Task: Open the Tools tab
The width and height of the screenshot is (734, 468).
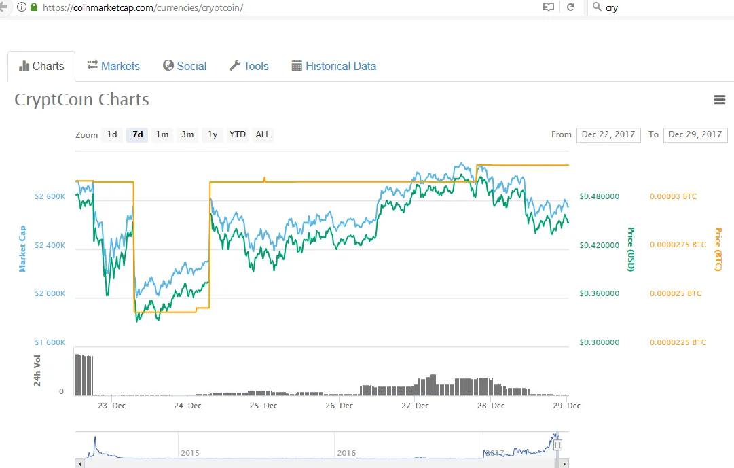Action: 249,66
